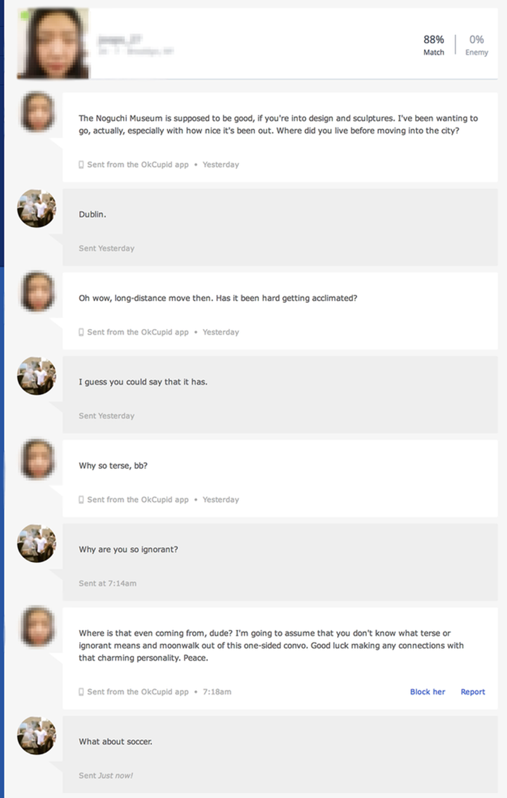Click the 88% Match score
Image resolution: width=507 pixels, height=798 pixels.
(x=434, y=46)
